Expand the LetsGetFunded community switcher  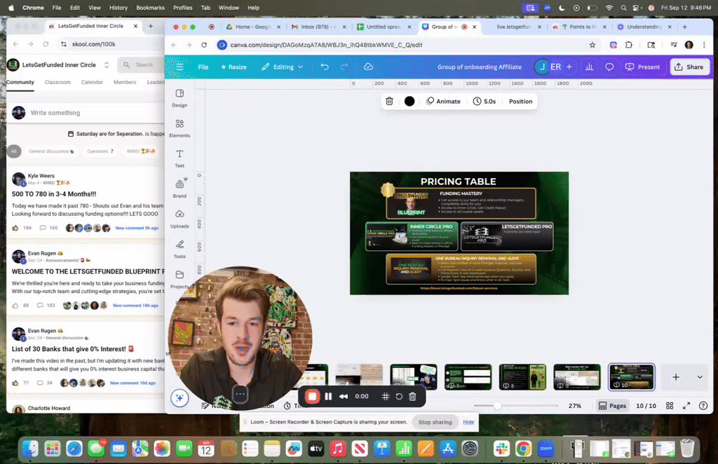pyautogui.click(x=107, y=65)
